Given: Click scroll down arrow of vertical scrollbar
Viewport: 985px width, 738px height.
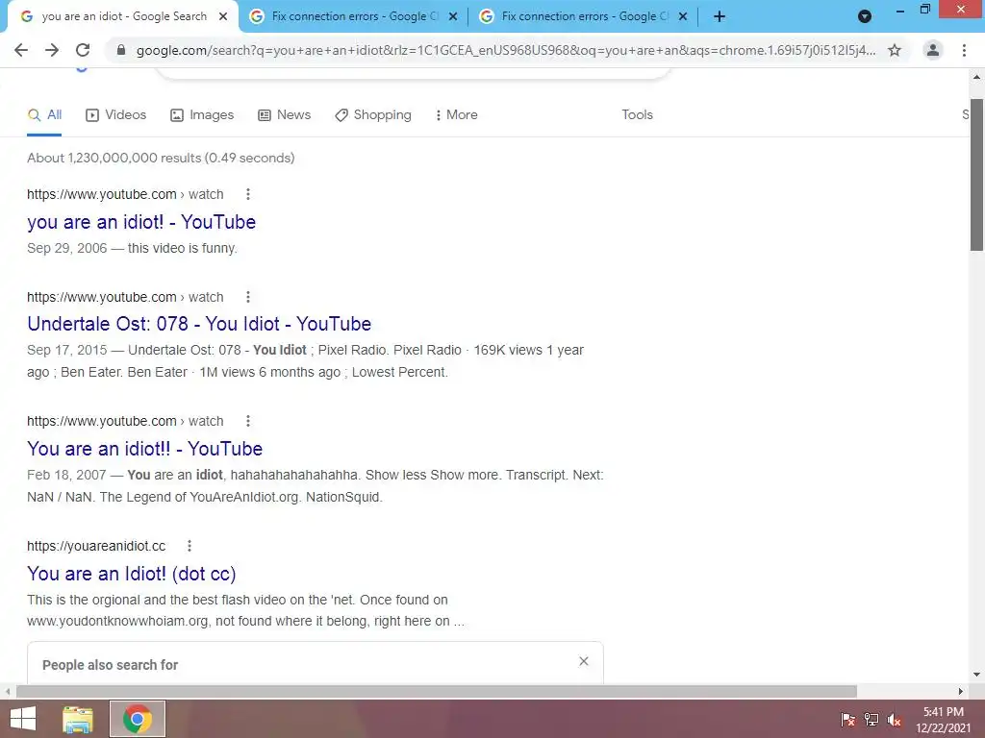Looking at the screenshot, I should pyautogui.click(x=976, y=675).
